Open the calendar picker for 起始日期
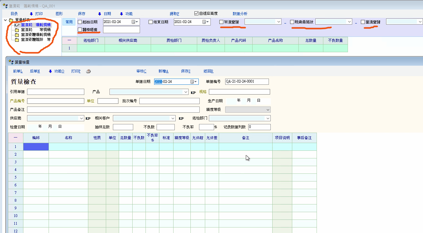 point(134,22)
